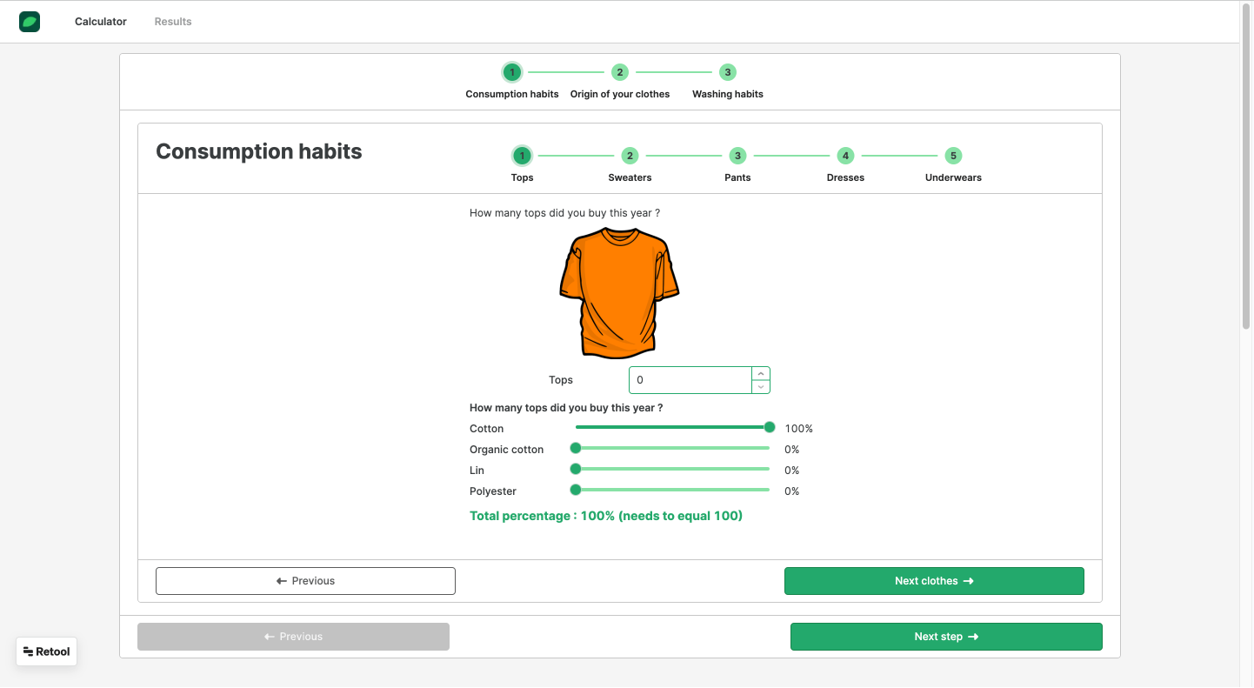Select step 2 Origin of your clothes
The height and width of the screenshot is (688, 1254).
click(620, 72)
